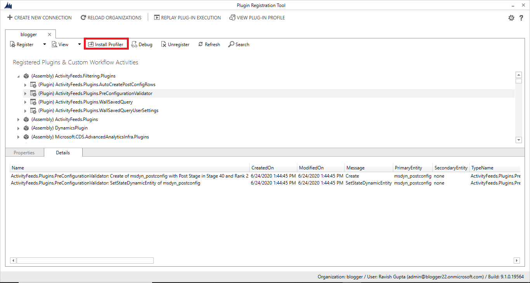Click the Refresh circular arrows icon
The image size is (530, 283).
(201, 44)
